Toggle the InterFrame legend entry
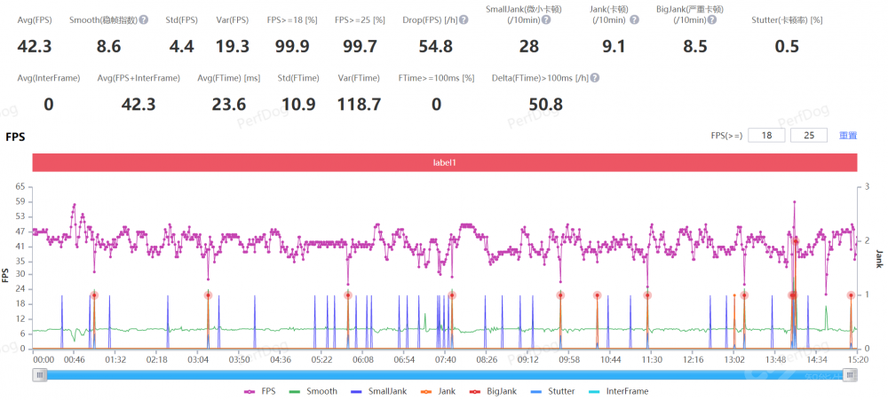Screen dimensions: 888x400 pos(618,391)
